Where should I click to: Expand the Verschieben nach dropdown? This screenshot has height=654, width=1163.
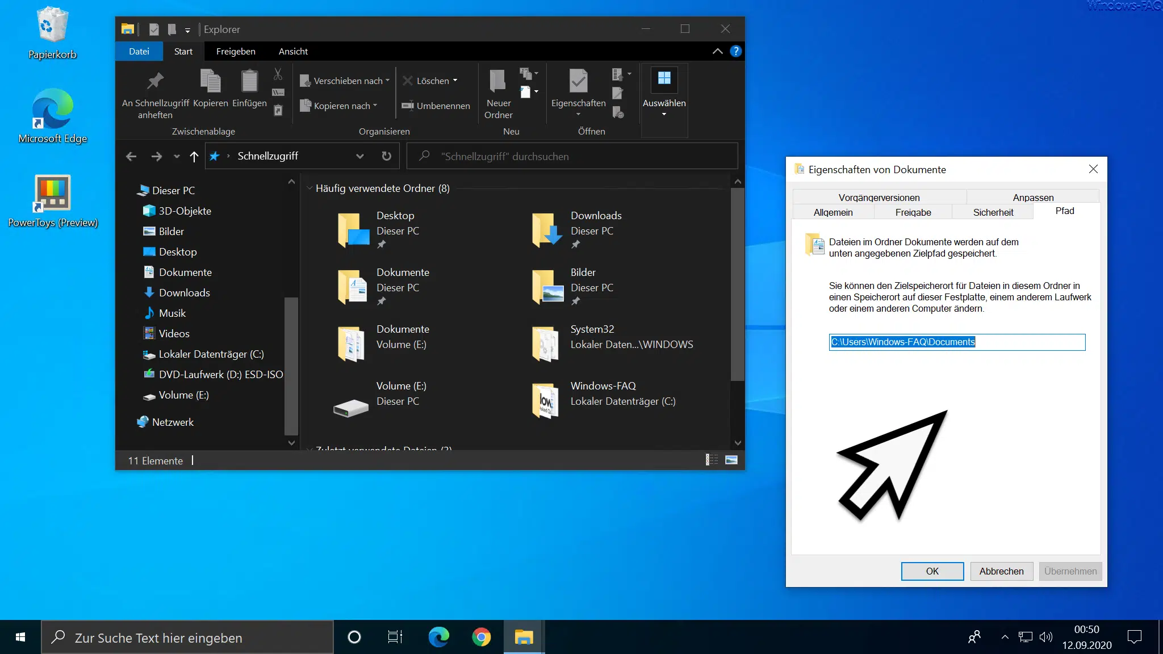[x=388, y=81]
